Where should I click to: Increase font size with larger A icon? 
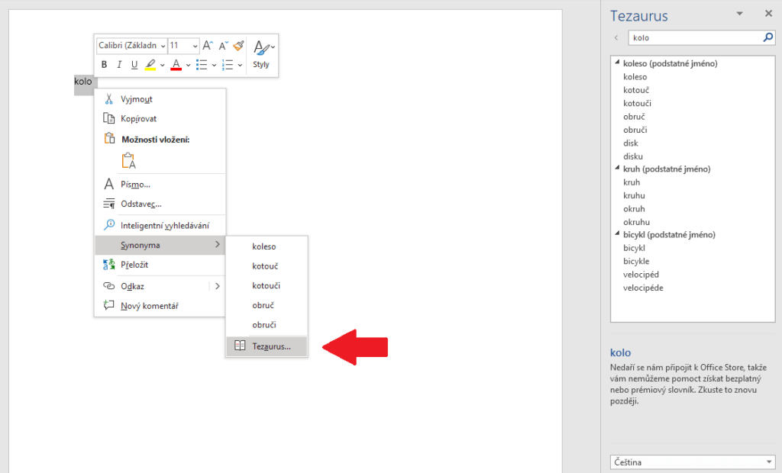tap(207, 46)
